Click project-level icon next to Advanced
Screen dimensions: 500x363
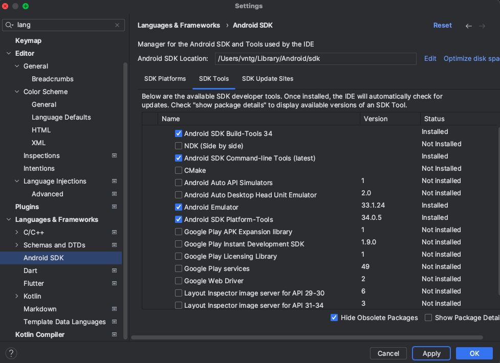point(114,194)
